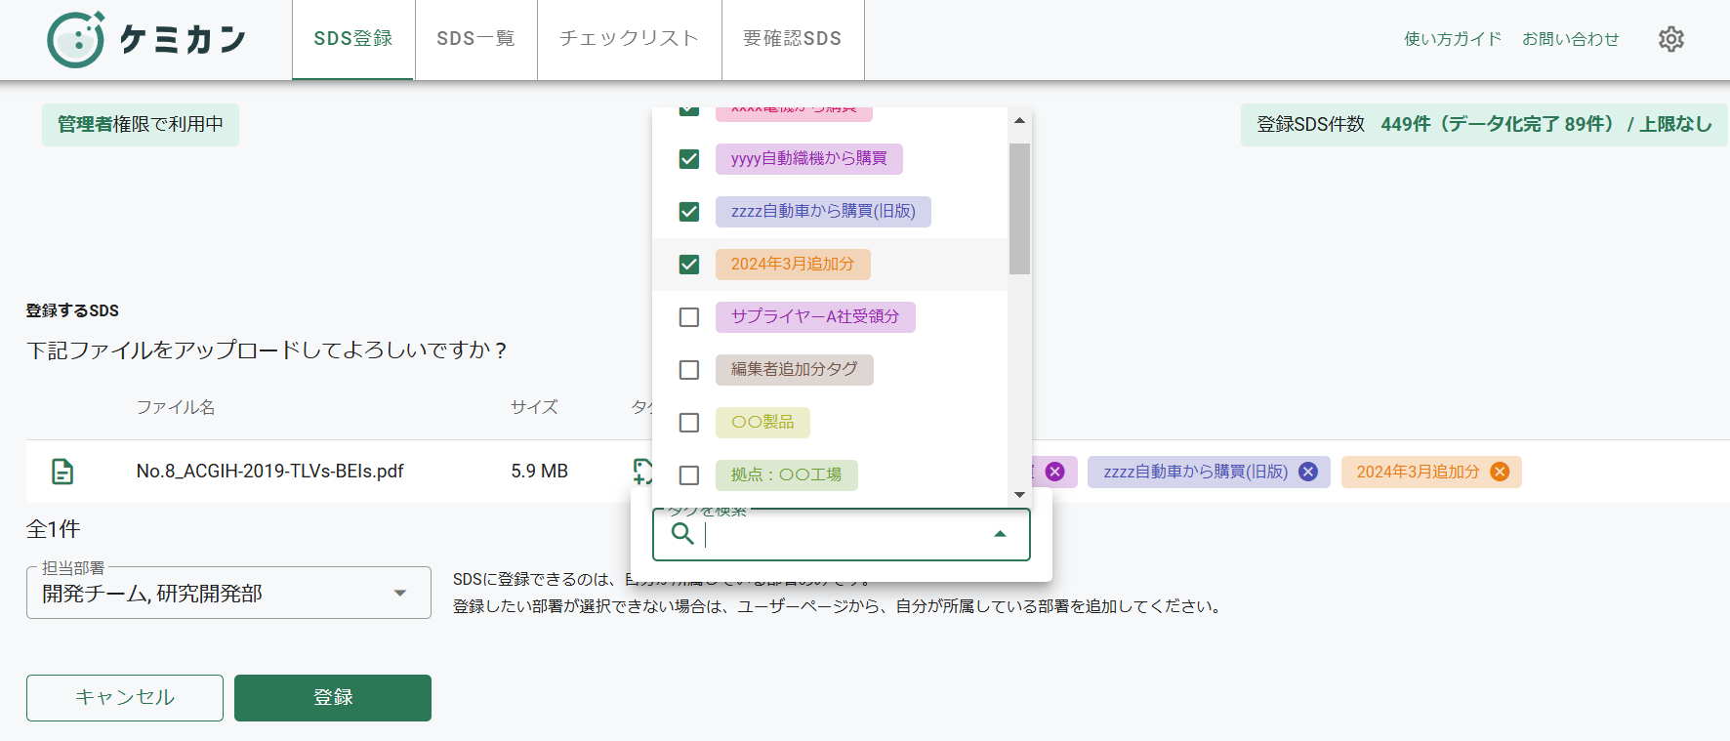Uncheck the yyyy自動織機から購買 checkbox

pos(689,159)
